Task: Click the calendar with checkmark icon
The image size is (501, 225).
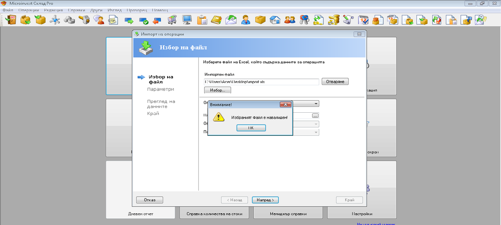Action: pyautogui.click(x=363, y=19)
